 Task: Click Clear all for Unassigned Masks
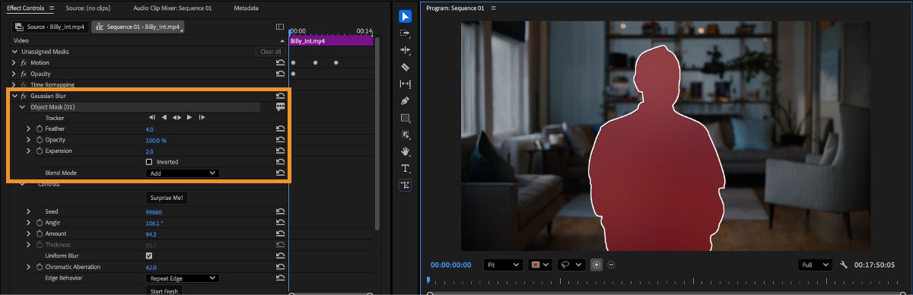pyautogui.click(x=270, y=52)
